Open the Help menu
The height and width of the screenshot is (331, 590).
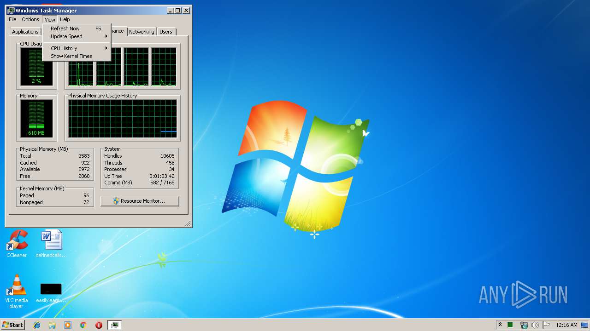click(x=65, y=19)
